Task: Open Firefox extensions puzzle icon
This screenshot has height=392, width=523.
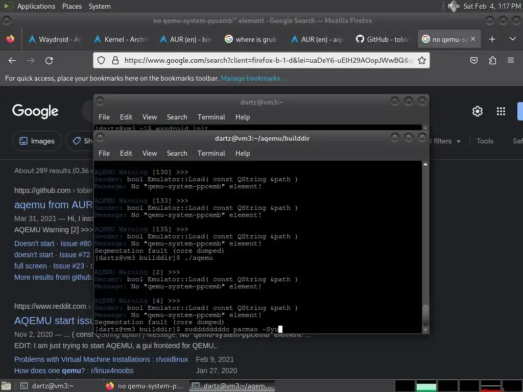Action: pyautogui.click(x=492, y=60)
